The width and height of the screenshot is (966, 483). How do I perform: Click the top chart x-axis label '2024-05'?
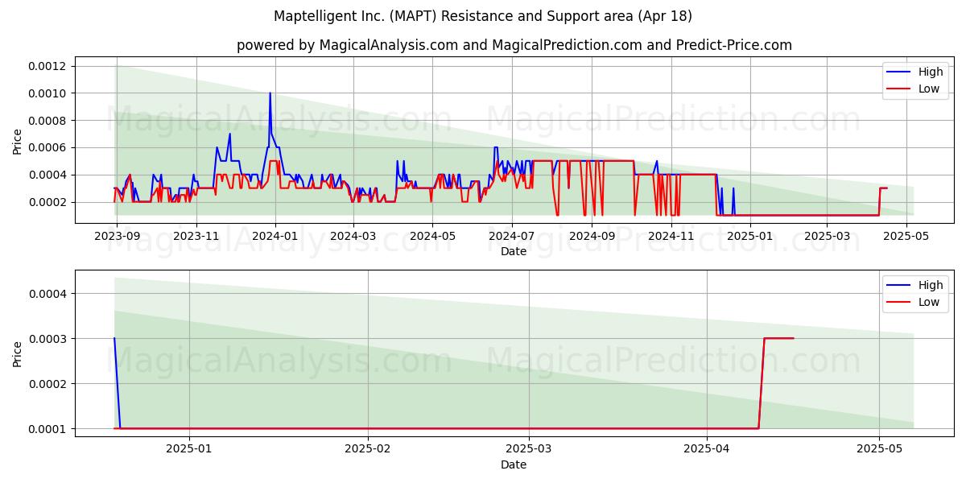tap(432, 237)
